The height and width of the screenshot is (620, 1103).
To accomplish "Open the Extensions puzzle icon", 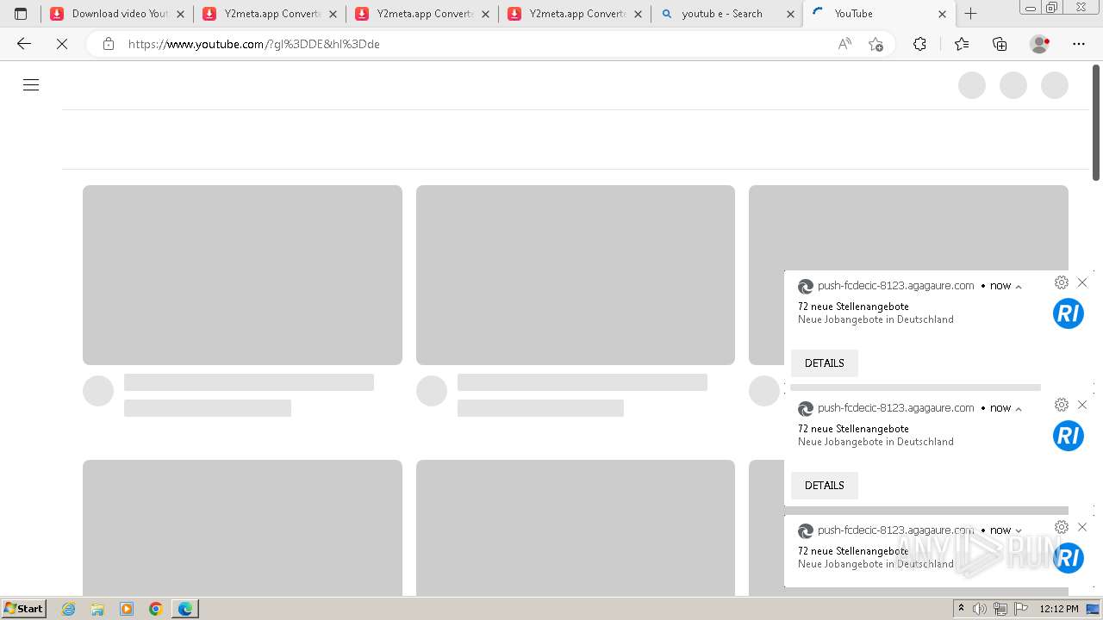I will [x=919, y=44].
